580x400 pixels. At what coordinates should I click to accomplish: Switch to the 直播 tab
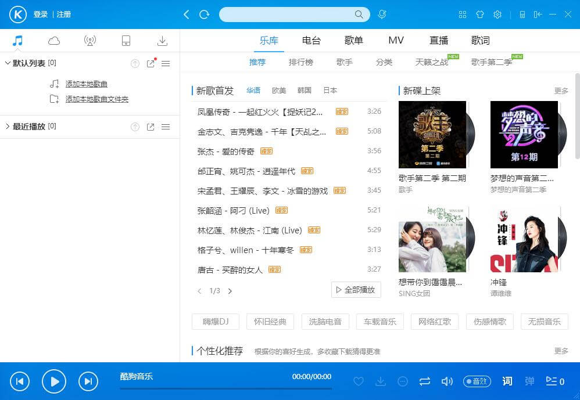(x=439, y=40)
